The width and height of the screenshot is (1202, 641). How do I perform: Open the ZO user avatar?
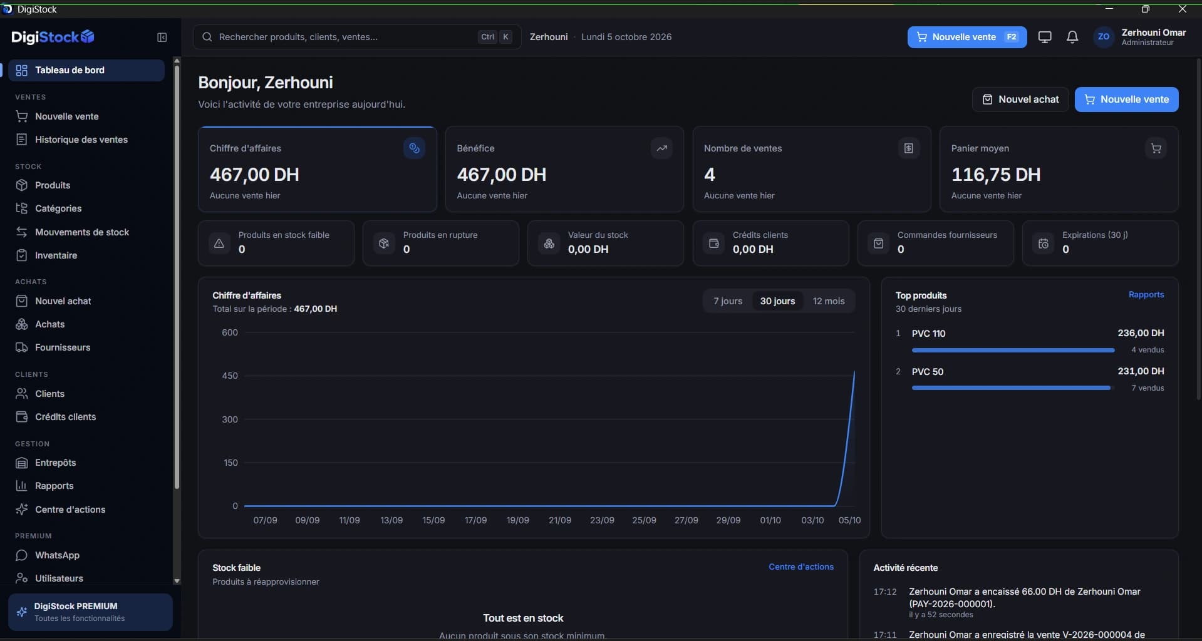1104,37
